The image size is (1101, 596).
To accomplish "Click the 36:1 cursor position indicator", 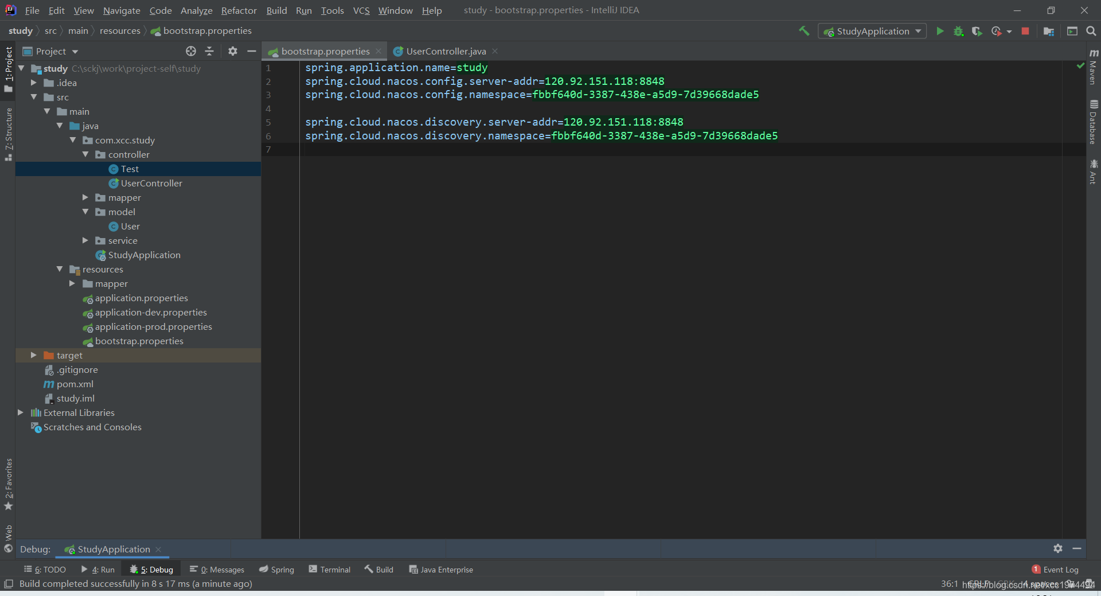I will [949, 583].
